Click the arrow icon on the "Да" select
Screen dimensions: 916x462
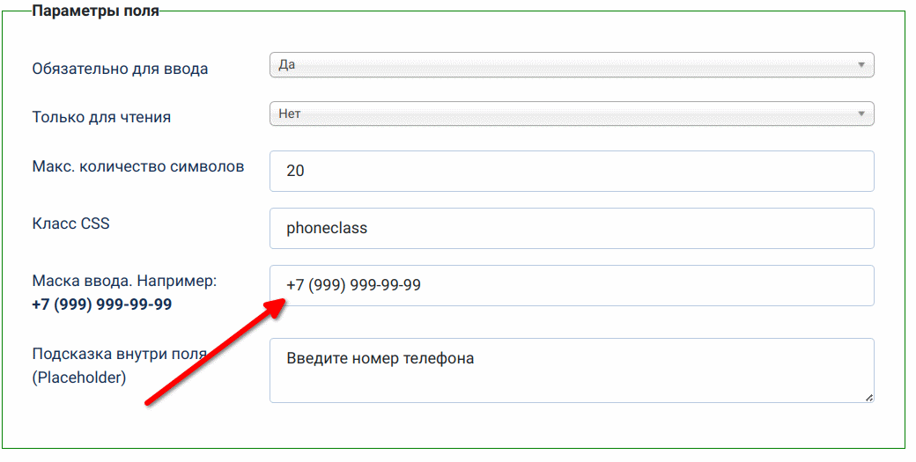point(861,65)
